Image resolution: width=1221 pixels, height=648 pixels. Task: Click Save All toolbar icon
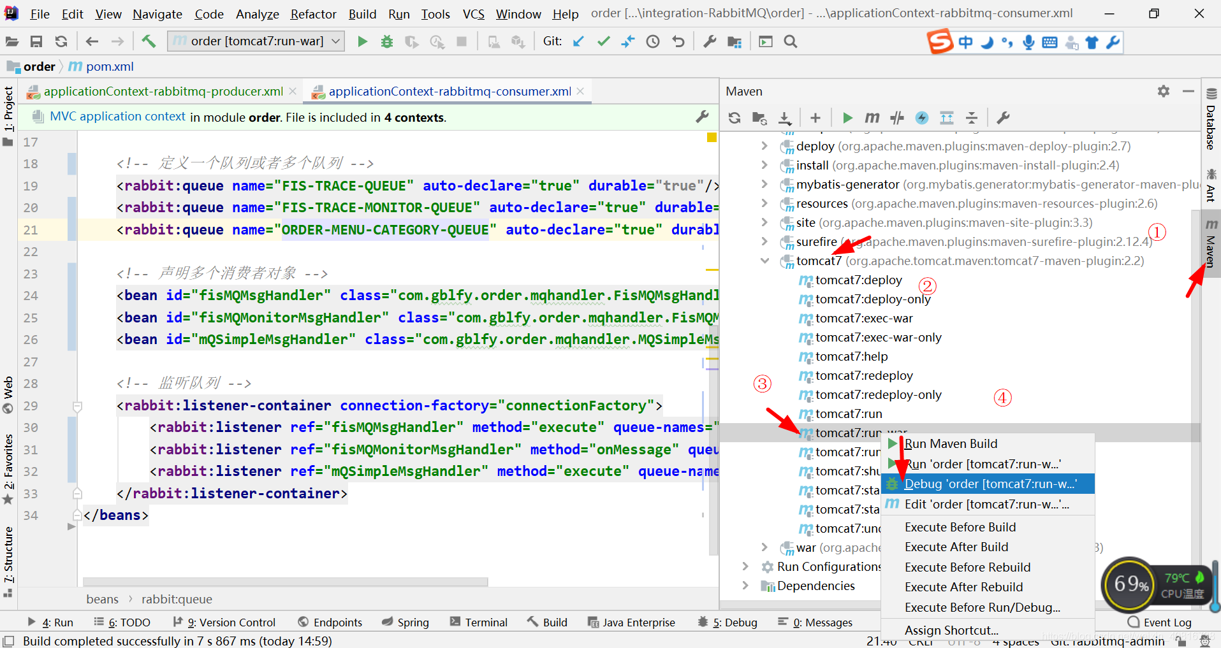coord(36,41)
